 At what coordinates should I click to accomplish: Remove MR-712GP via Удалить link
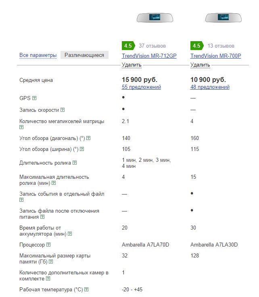[132, 65]
